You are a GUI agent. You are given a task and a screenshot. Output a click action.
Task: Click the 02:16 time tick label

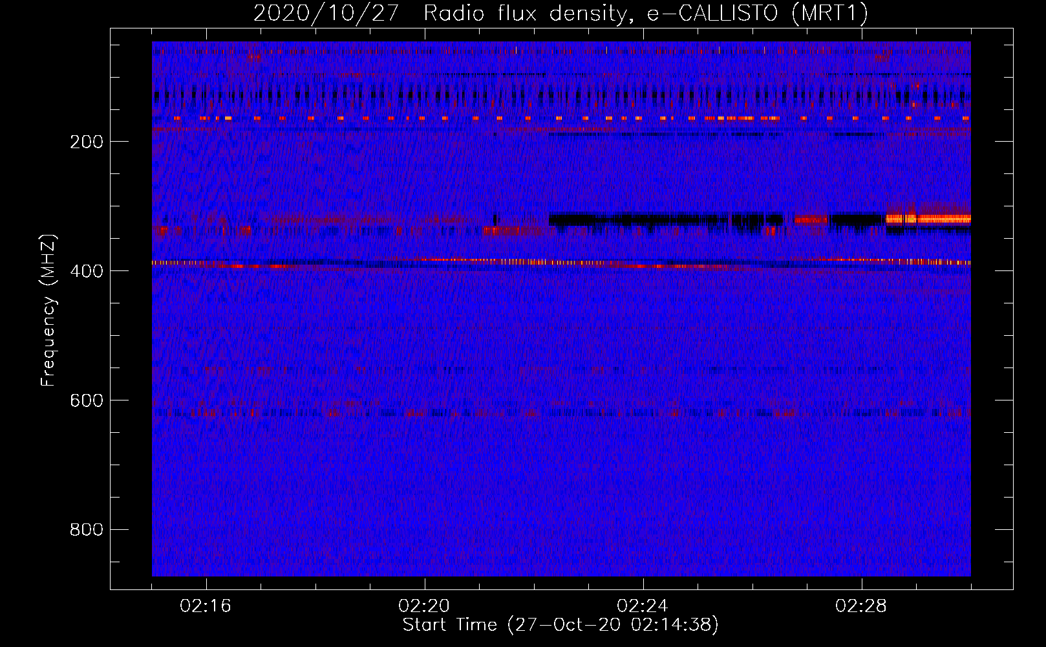coord(206,606)
